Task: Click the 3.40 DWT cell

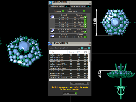Action: tap(79, 66)
